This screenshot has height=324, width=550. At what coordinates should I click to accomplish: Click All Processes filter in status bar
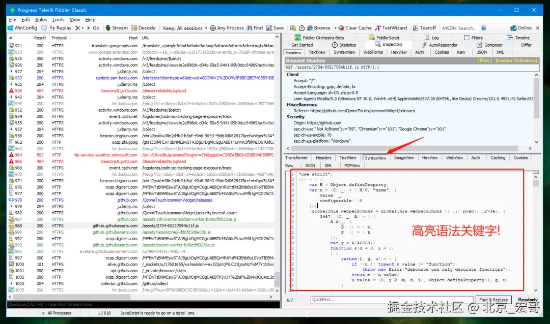pyautogui.click(x=56, y=313)
